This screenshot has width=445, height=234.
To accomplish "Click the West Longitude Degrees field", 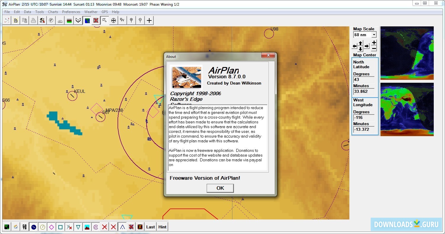I will point(364,118).
